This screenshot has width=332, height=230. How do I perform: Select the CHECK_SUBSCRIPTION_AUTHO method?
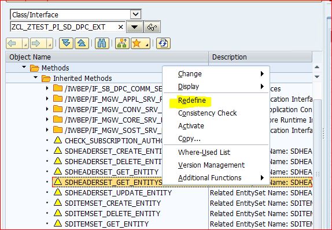click(x=113, y=141)
